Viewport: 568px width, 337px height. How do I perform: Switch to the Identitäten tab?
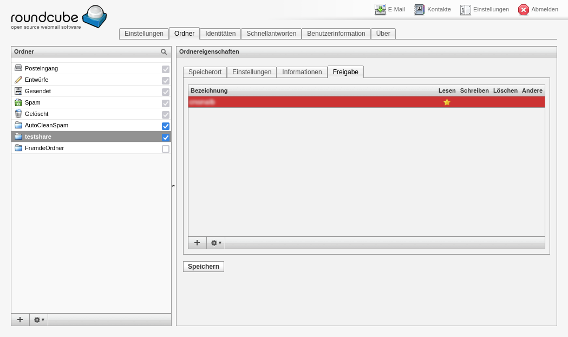(220, 34)
